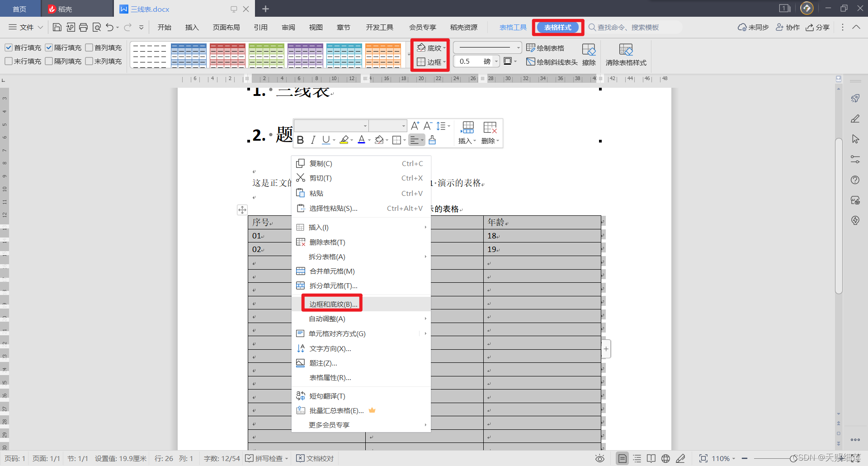This screenshot has width=868, height=466.
Task: Click the Save icon in quick toolbar
Action: click(57, 27)
